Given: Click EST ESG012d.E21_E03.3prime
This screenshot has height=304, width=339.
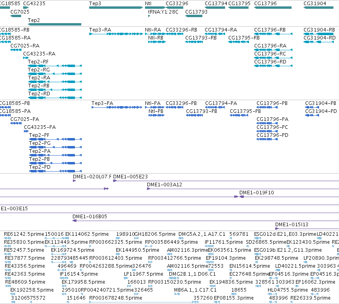Looking at the screenshot, I should click(285, 234).
